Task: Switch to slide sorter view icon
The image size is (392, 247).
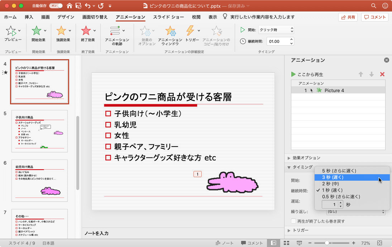Action: pyautogui.click(x=286, y=243)
